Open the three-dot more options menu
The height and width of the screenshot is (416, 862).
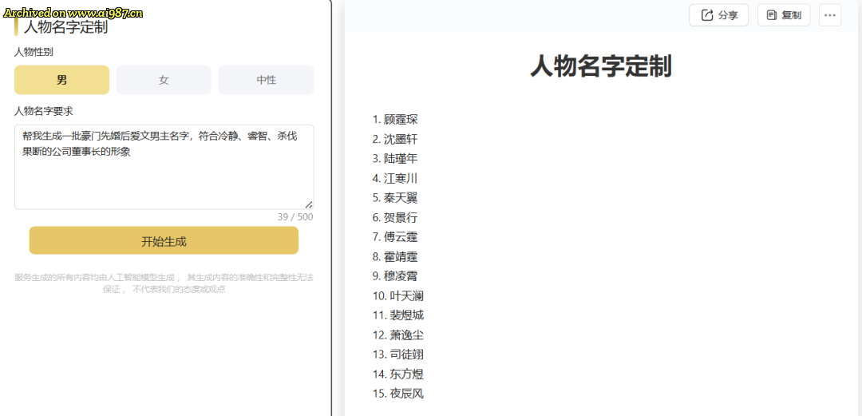(830, 15)
